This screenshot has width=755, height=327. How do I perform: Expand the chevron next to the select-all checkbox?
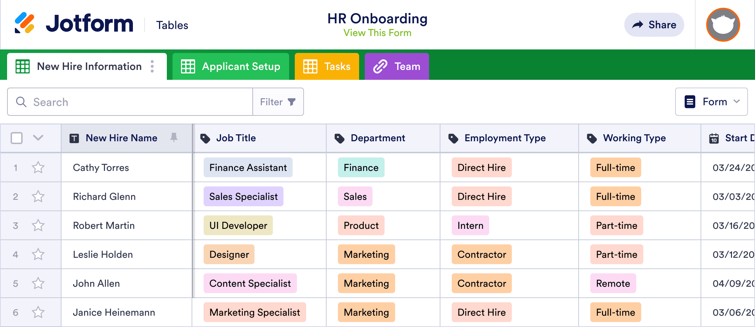coord(38,138)
